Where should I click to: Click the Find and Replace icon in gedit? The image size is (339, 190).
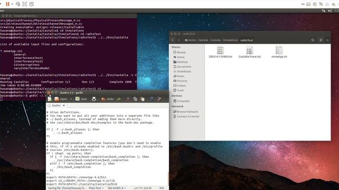(x=159, y=99)
